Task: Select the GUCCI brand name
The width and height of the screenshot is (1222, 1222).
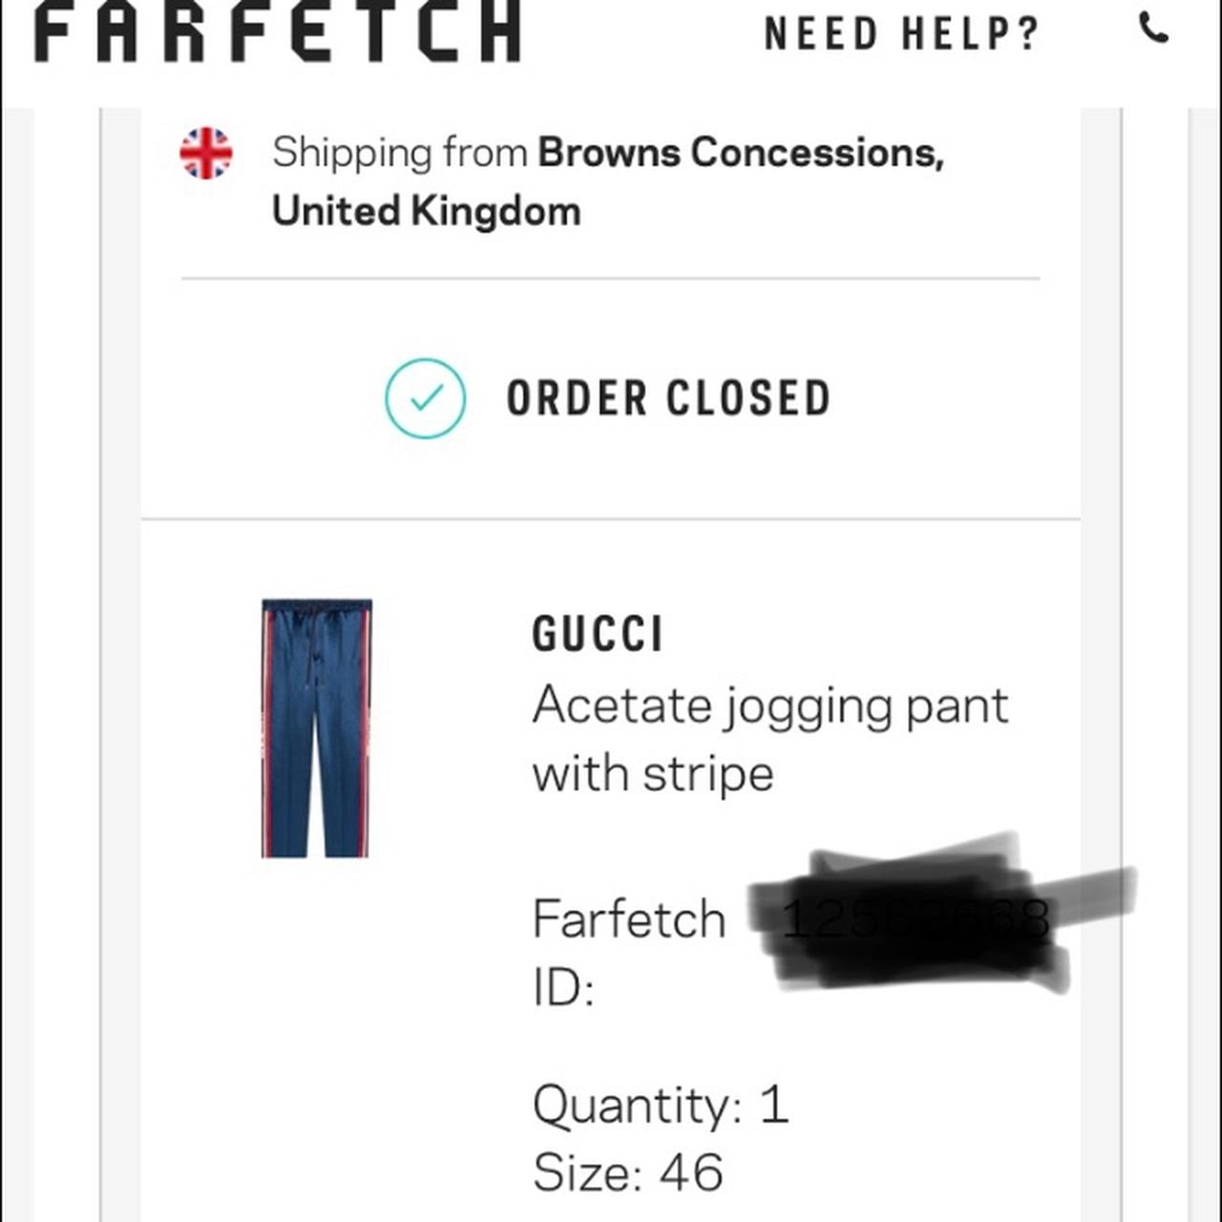Action: click(x=598, y=632)
